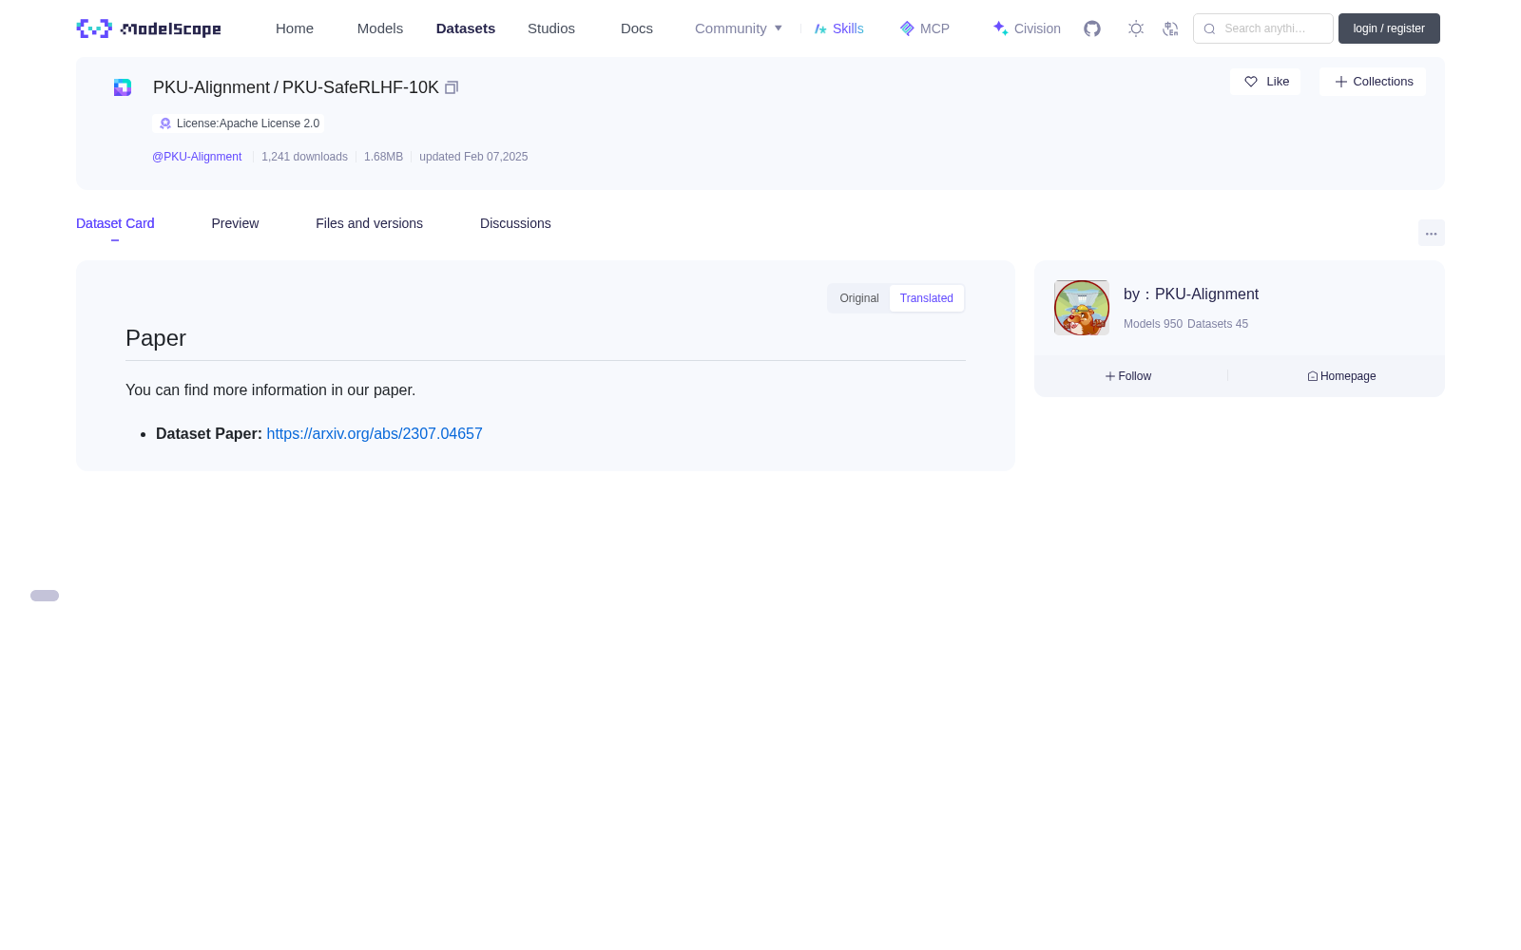This screenshot has height=950, width=1521.
Task: Switch description to Translated
Action: pyautogui.click(x=927, y=298)
